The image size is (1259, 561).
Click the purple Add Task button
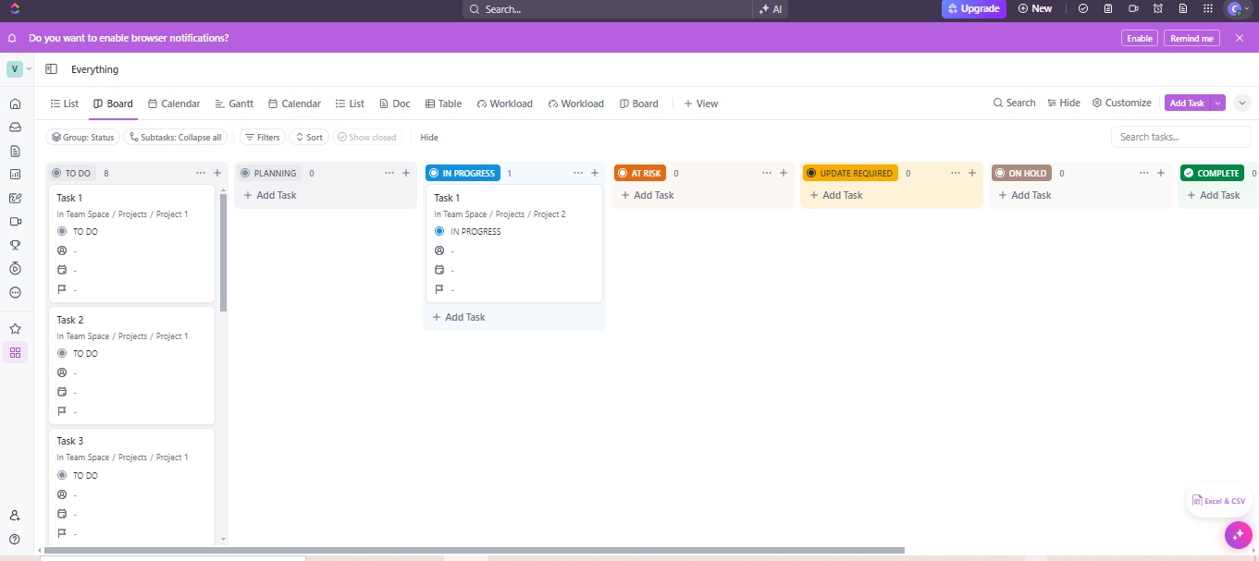click(1187, 104)
